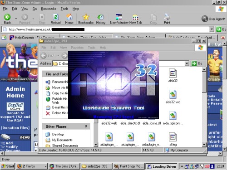Viewport: 227px width, 170px height.
Task: Open the Firefox Bookmarks menu
Action: [49, 9]
